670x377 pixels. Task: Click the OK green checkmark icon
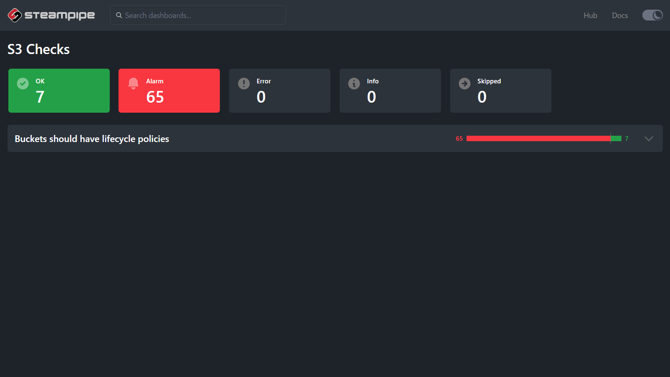[23, 83]
